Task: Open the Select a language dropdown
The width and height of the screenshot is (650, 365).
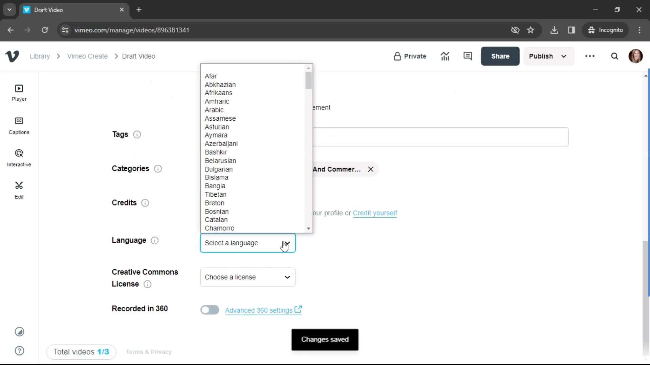Action: click(248, 243)
